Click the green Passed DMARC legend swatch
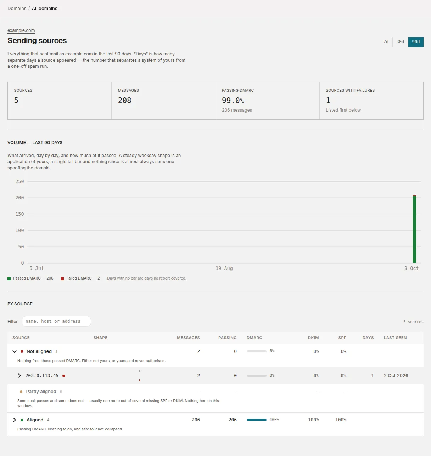431x456 pixels. pyautogui.click(x=9, y=278)
